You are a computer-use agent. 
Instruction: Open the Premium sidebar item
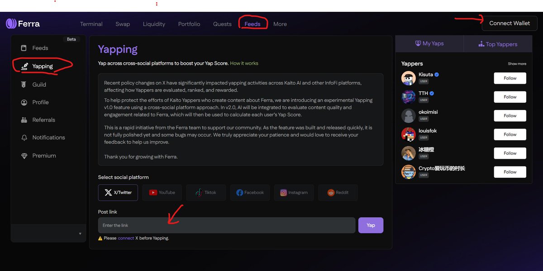(38, 156)
